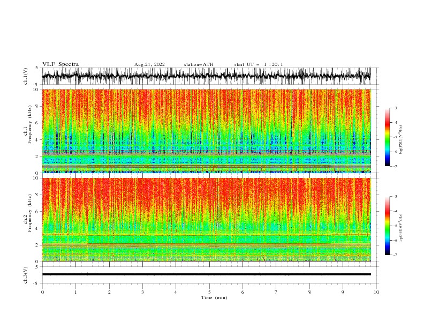Click the ch.1 'Frequency (kHz)' axis label
This screenshot has width=424, height=328.
pos(30,124)
